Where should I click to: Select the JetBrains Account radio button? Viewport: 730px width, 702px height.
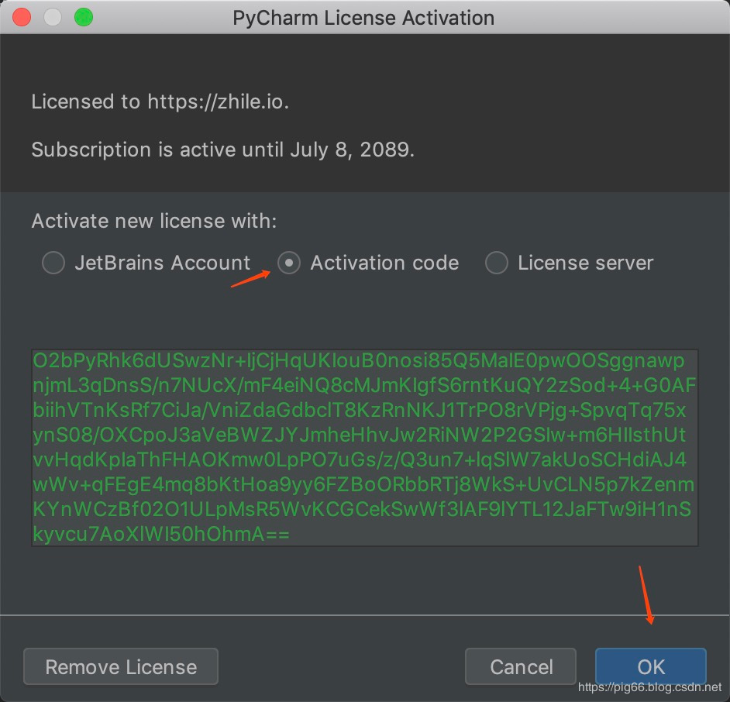pos(53,263)
